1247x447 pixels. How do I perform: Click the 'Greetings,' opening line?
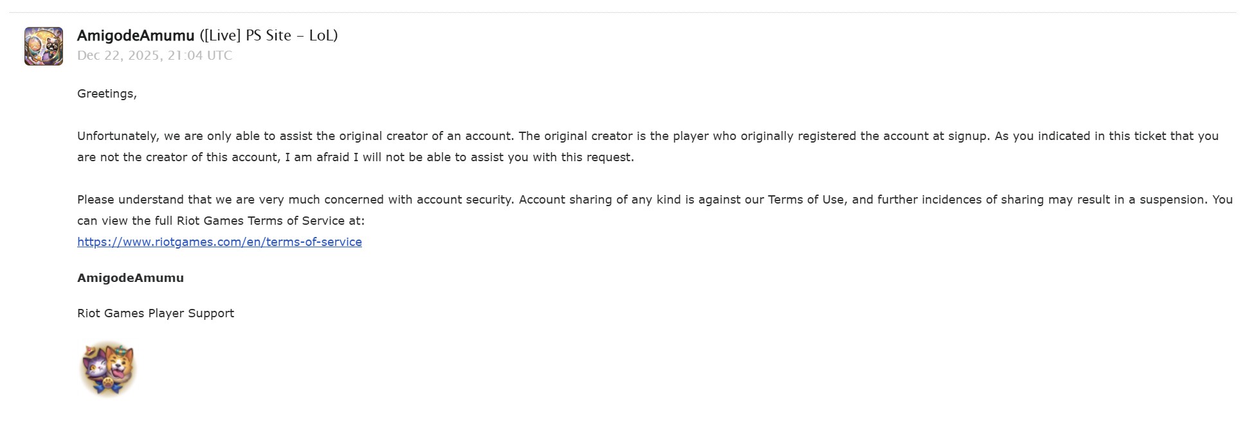(107, 94)
